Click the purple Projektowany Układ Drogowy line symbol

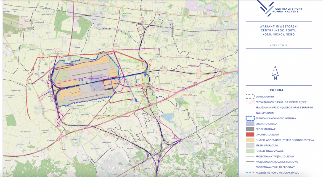coord(250,167)
